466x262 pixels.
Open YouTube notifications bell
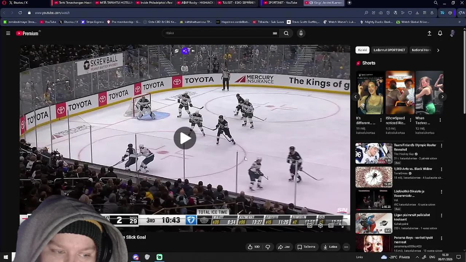pyautogui.click(x=440, y=33)
